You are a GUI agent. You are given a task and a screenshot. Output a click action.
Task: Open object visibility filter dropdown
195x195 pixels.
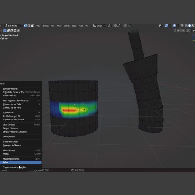tap(161, 26)
